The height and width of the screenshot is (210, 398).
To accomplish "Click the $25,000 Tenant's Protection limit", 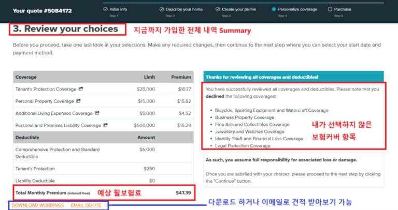I will [x=145, y=89].
